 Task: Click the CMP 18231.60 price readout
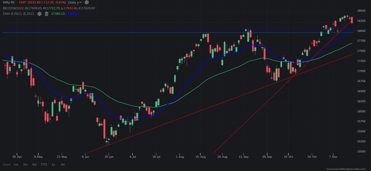point(42,2)
